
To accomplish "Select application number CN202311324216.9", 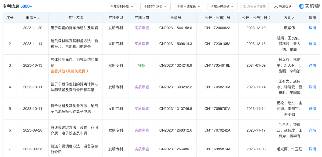I will [x=176, y=65].
